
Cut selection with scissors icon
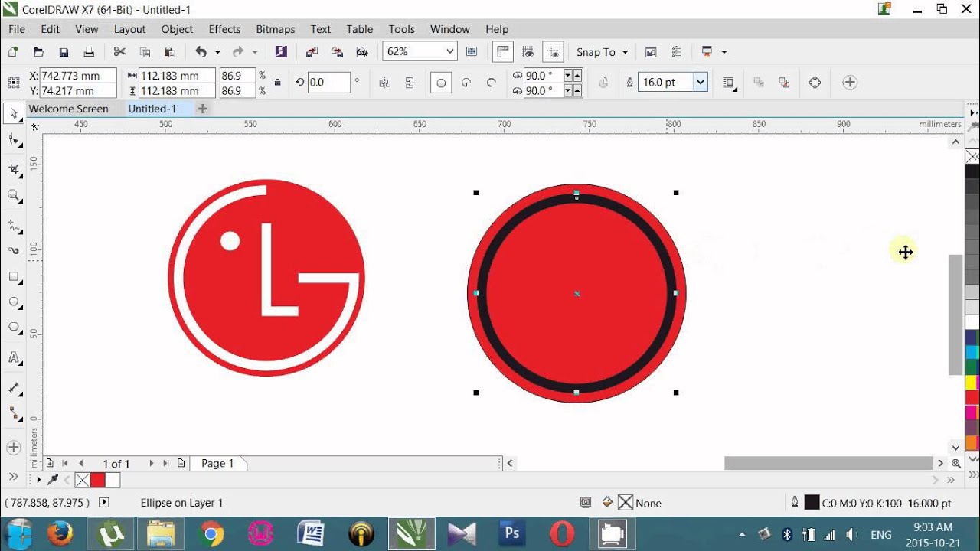click(x=119, y=52)
